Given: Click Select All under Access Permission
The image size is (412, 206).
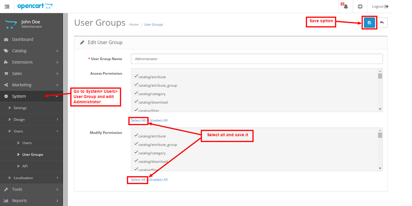Looking at the screenshot, I should point(138,121).
